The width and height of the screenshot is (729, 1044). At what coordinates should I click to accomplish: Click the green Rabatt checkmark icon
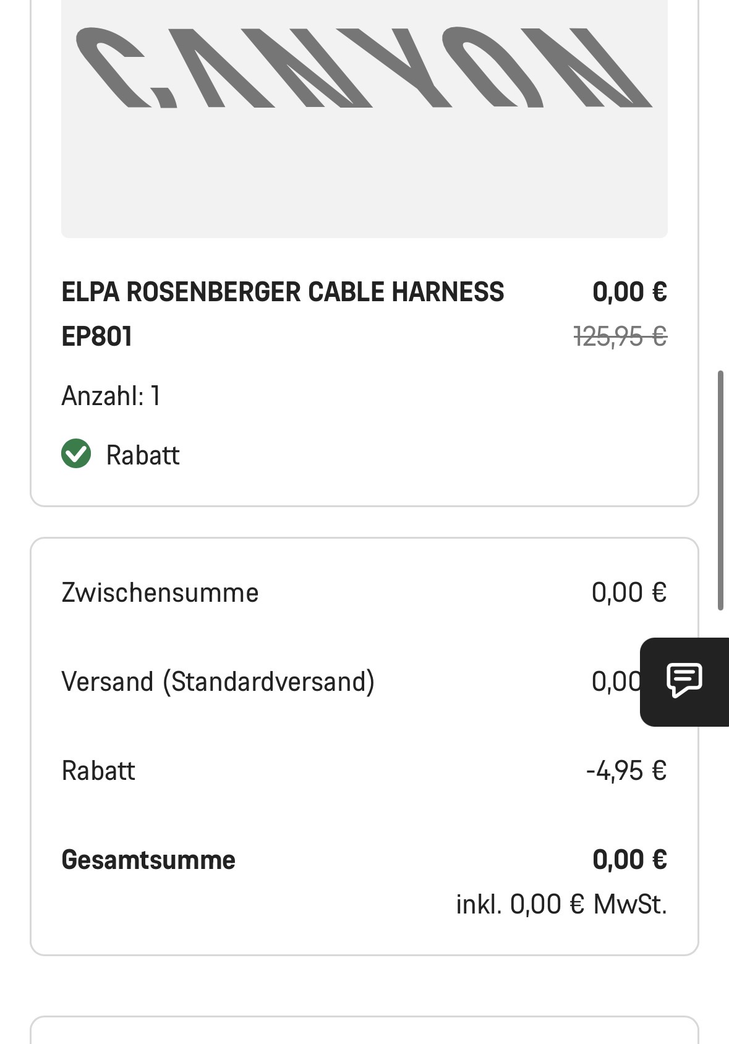coord(76,454)
